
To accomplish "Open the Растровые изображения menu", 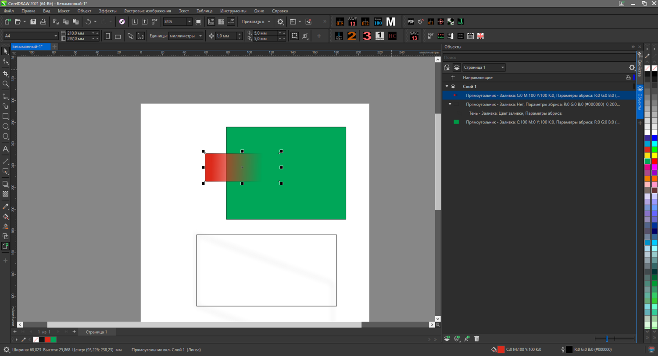I will [x=147, y=11].
